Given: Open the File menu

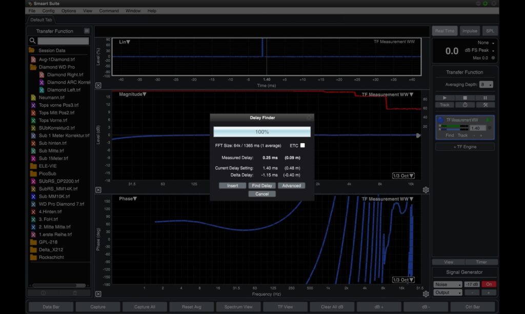Looking at the screenshot, I should [32, 11].
